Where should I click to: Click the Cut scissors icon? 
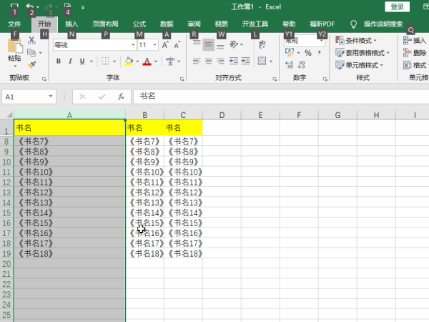point(31,41)
